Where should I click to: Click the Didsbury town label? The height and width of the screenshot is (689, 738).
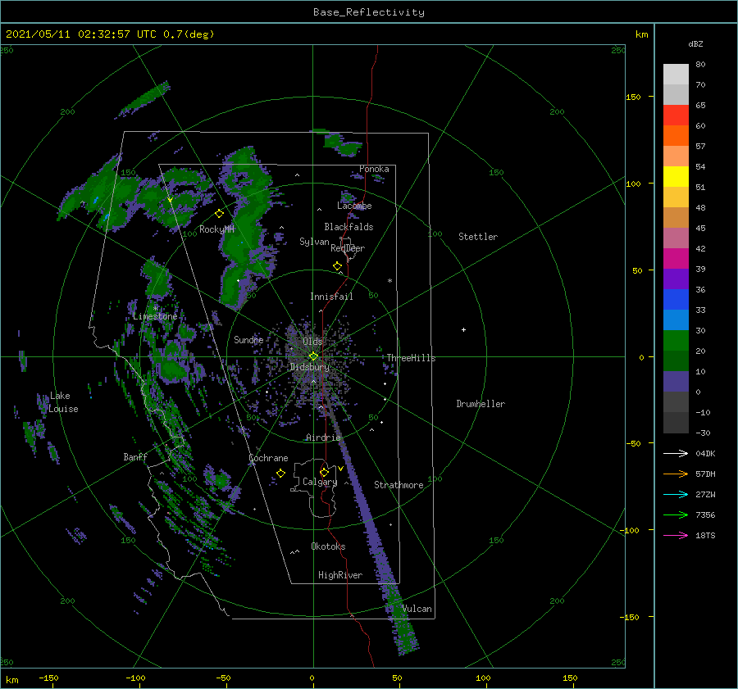click(x=309, y=367)
